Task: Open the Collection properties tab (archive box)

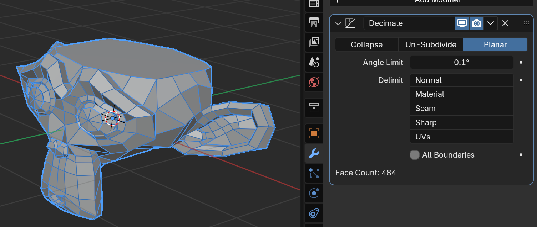Action: [x=314, y=107]
